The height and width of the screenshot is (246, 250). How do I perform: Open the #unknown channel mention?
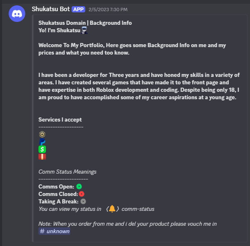click(x=54, y=231)
